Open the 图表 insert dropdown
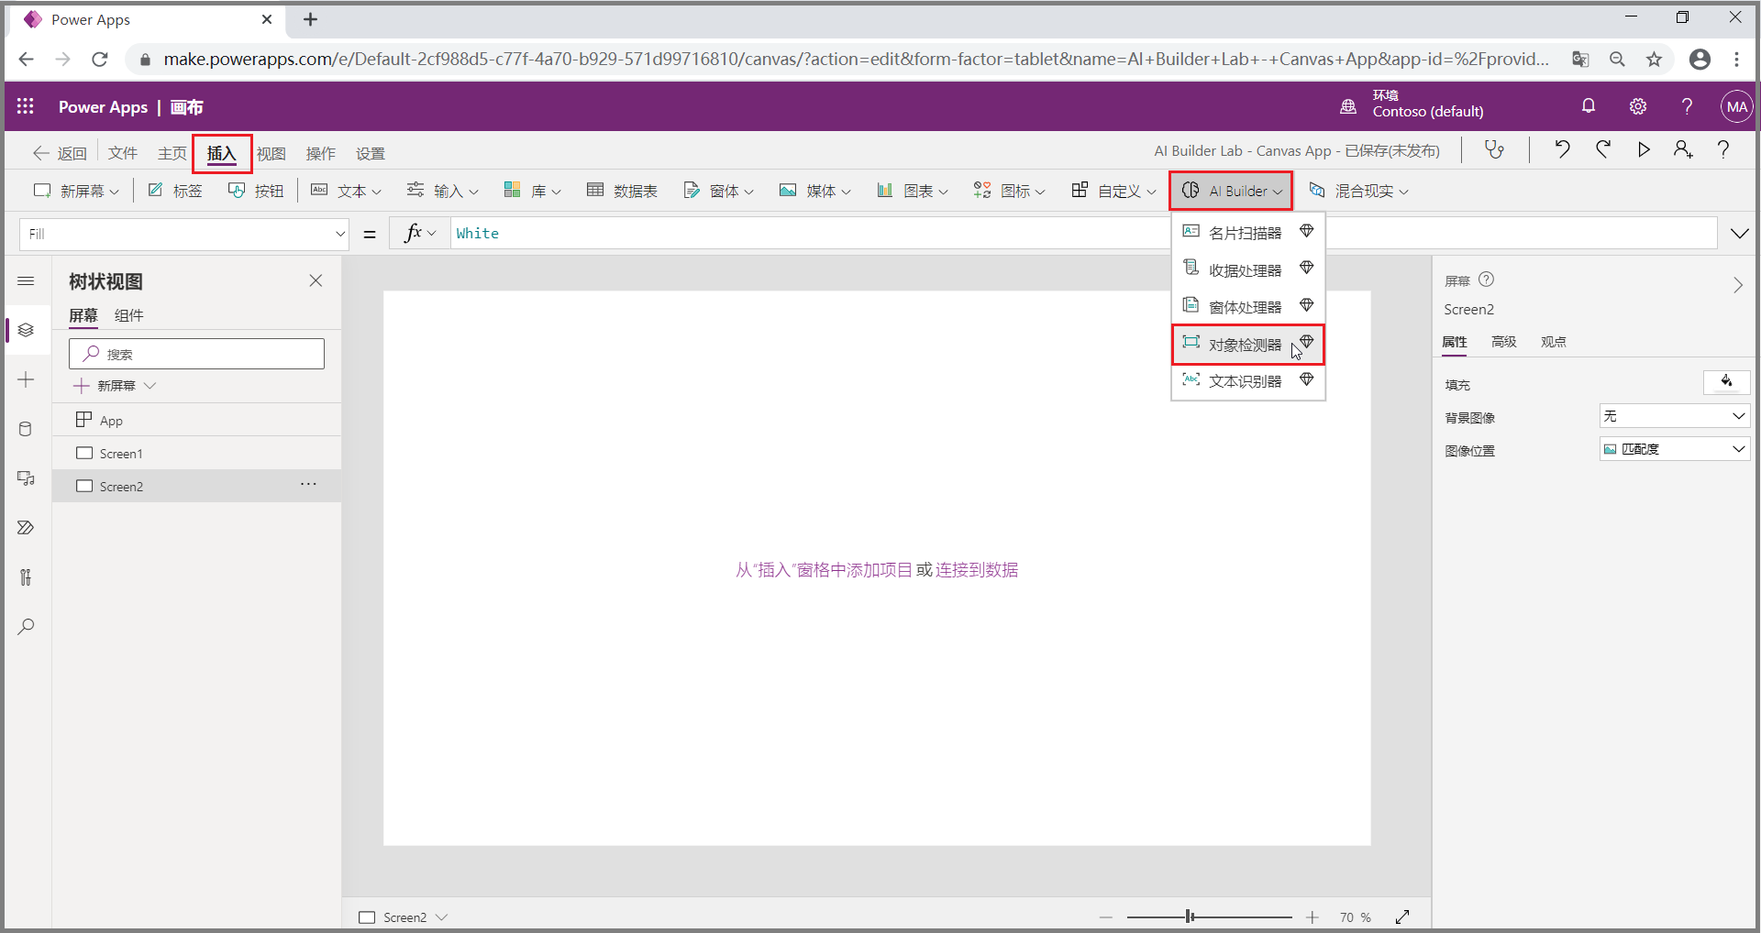The width and height of the screenshot is (1761, 933). point(913,191)
